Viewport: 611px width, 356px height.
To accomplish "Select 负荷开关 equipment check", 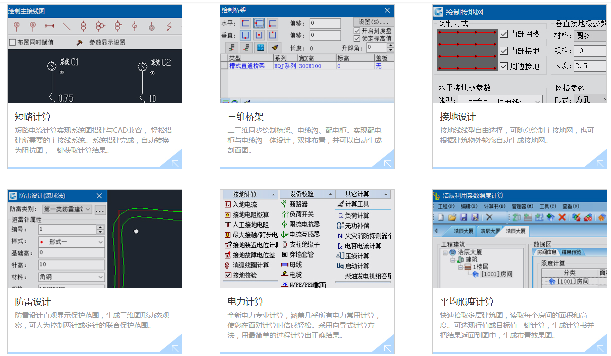I will tap(298, 214).
